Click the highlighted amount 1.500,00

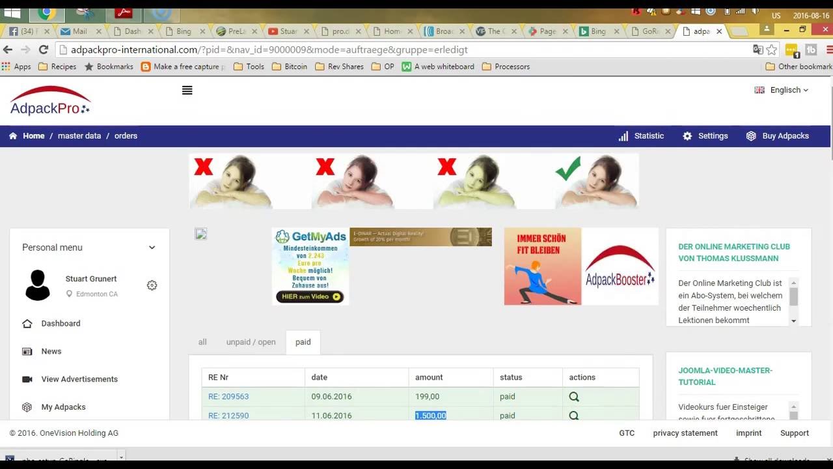431,416
